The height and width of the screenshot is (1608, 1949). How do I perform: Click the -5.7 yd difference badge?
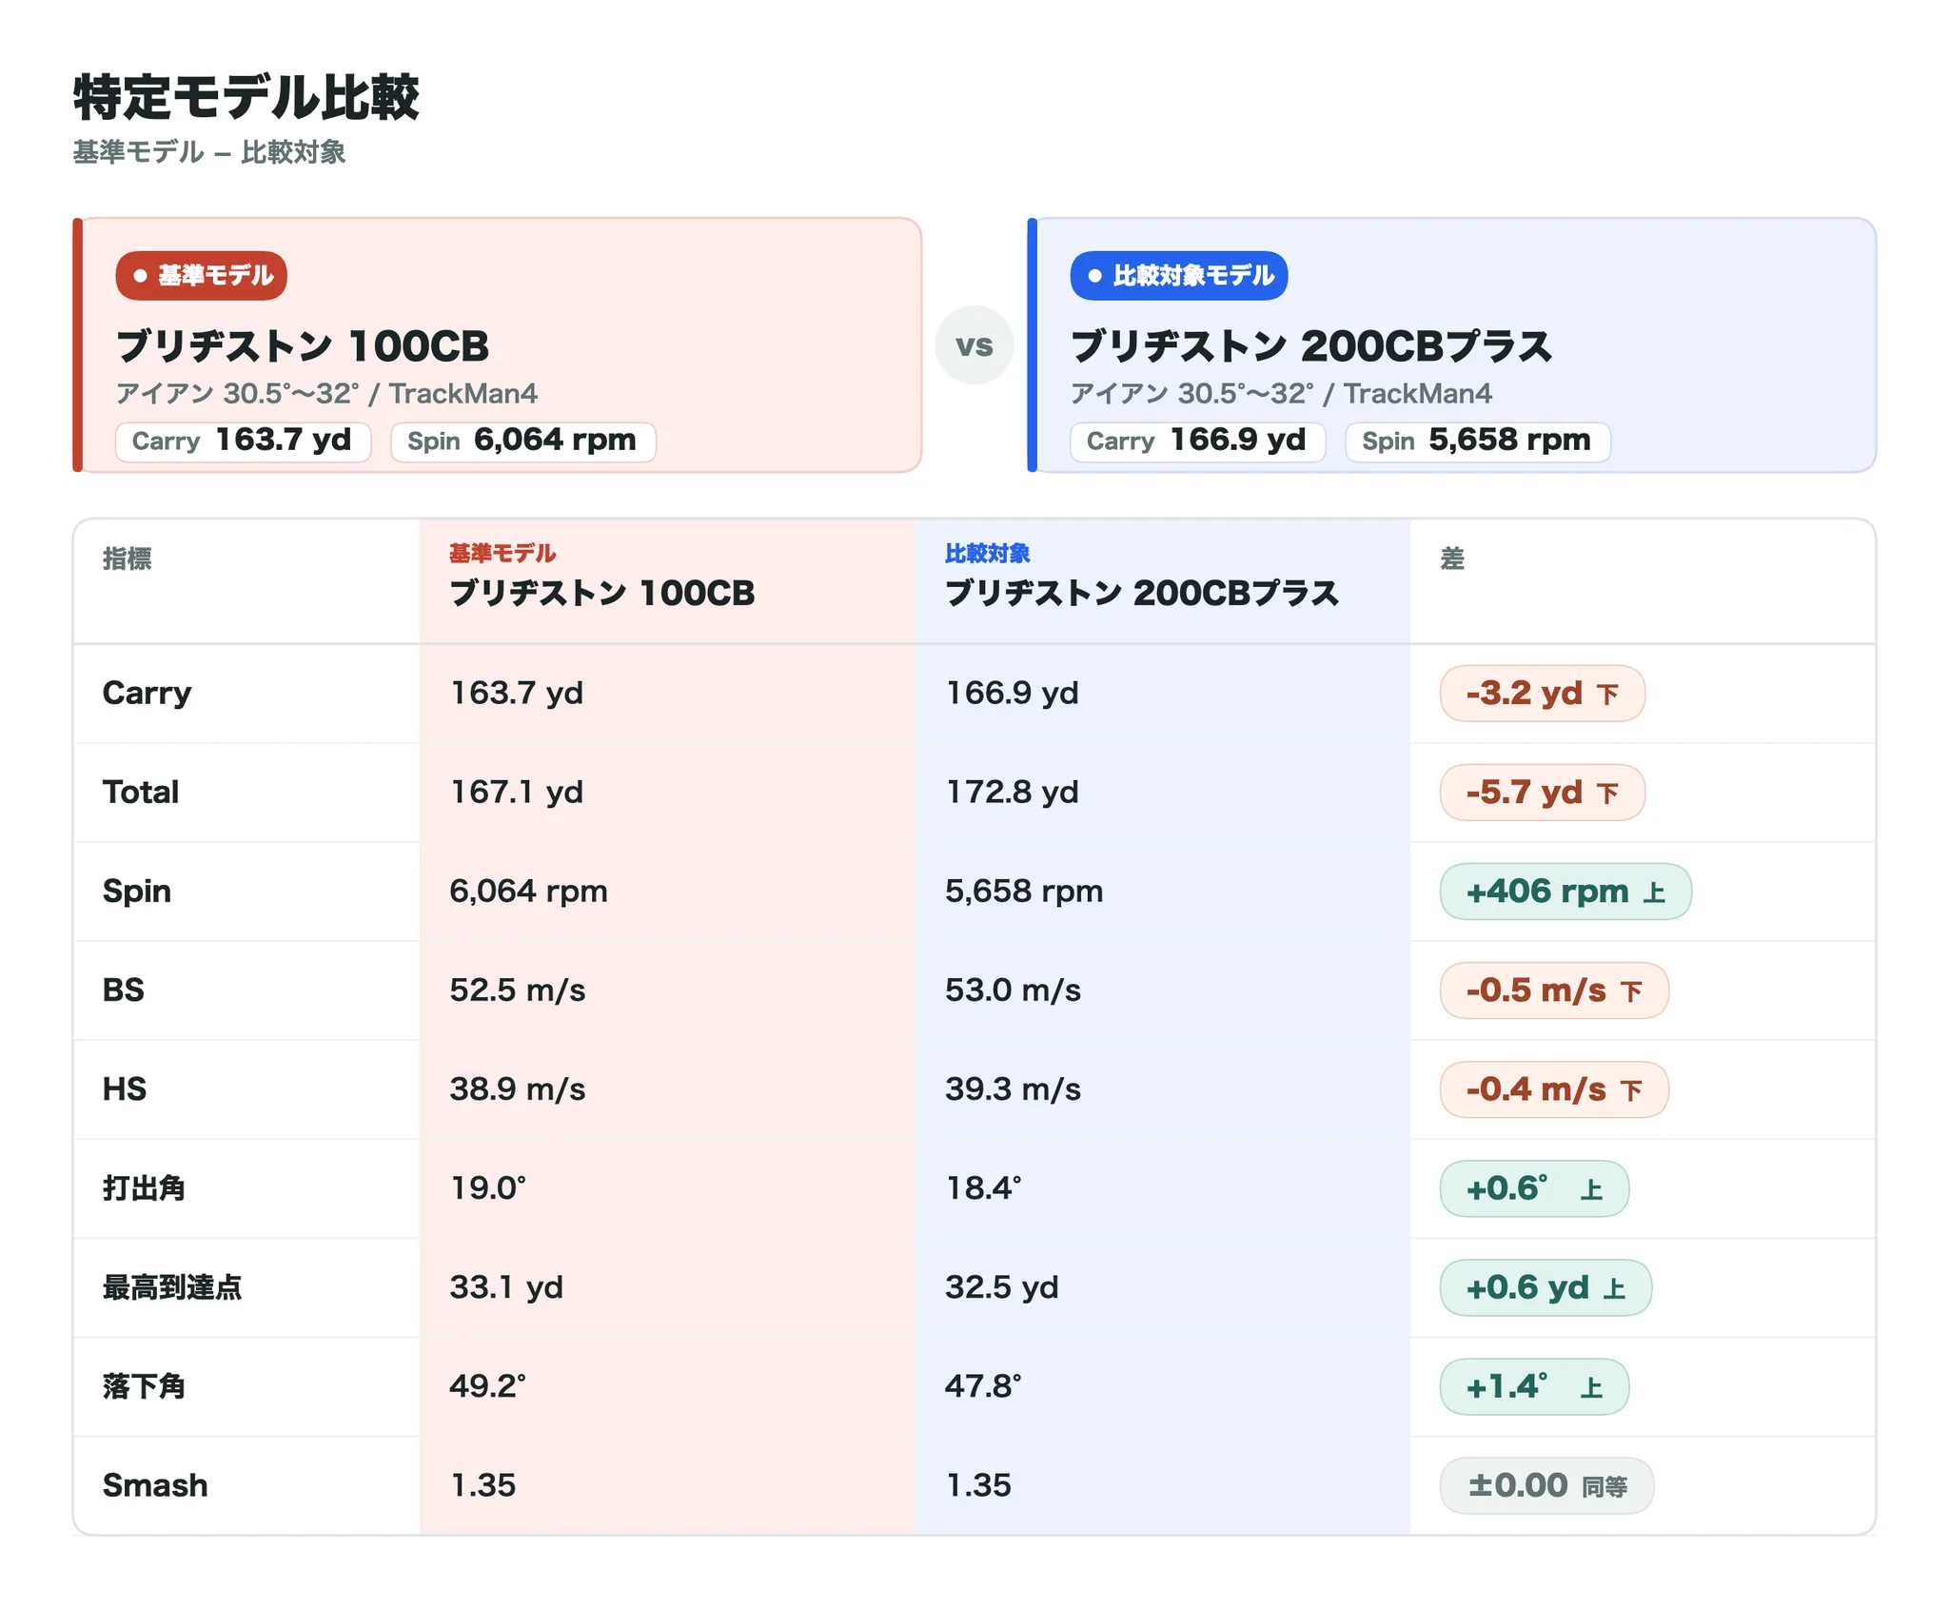[x=1542, y=793]
